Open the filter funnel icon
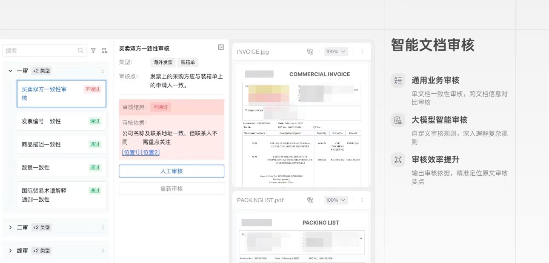The image size is (549, 263). coord(93,51)
